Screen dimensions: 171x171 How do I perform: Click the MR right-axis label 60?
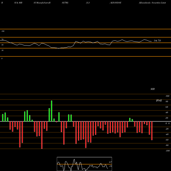coord(167,107)
